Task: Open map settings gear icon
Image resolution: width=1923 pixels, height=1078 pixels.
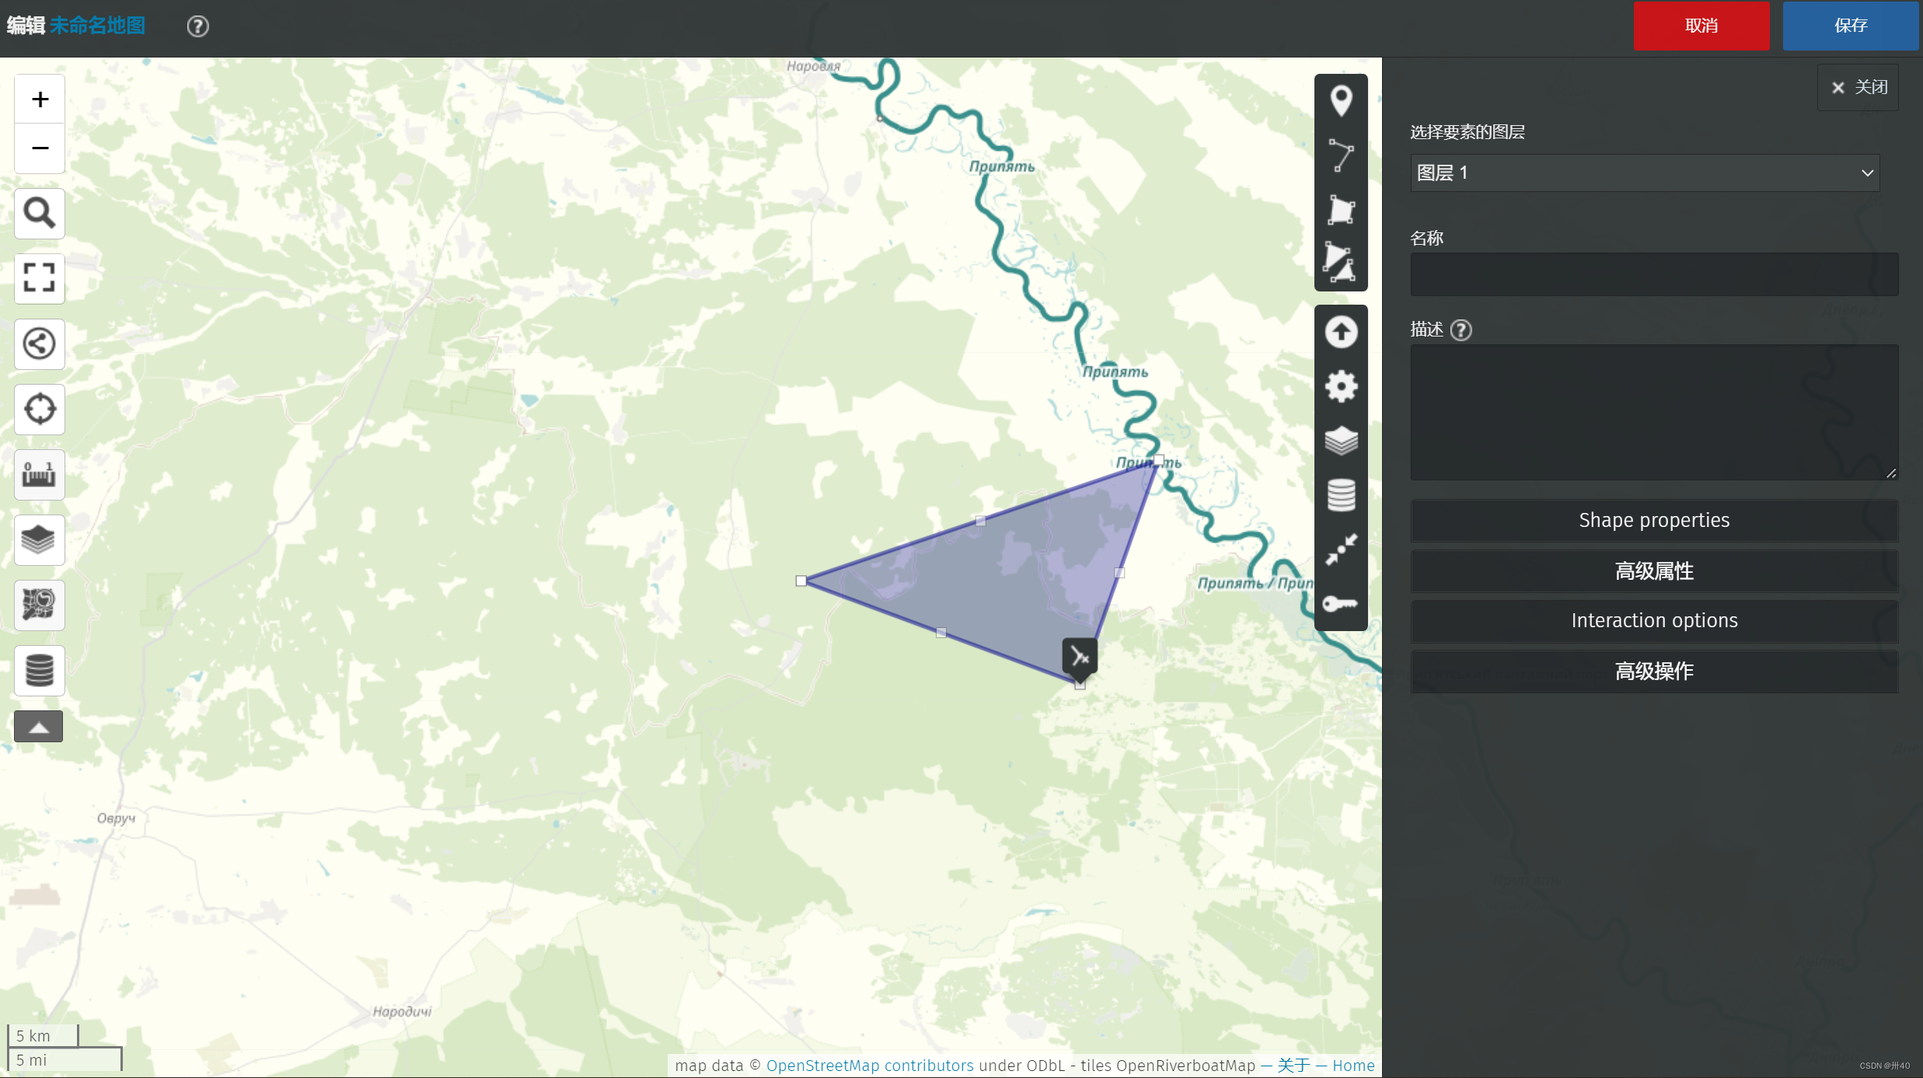Action: [x=1341, y=386]
